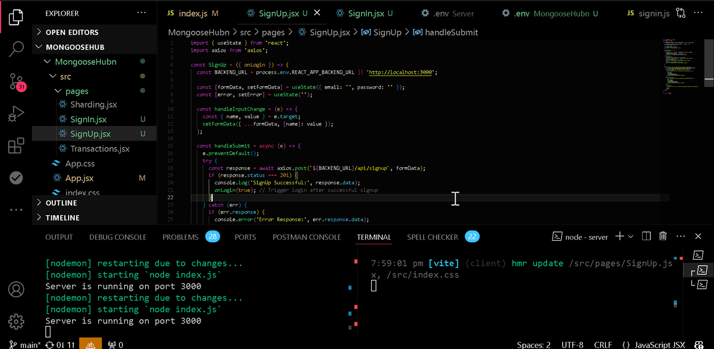Open the POSTMAN CONSOLE panel tab

pos(307,237)
